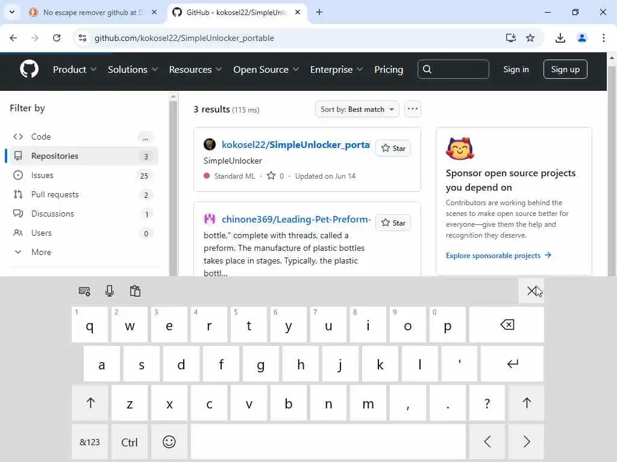Viewport: 617px width, 462px height.
Task: Click install app icon in address bar
Action: coord(510,38)
